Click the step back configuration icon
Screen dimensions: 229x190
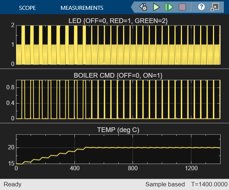coord(143,7)
